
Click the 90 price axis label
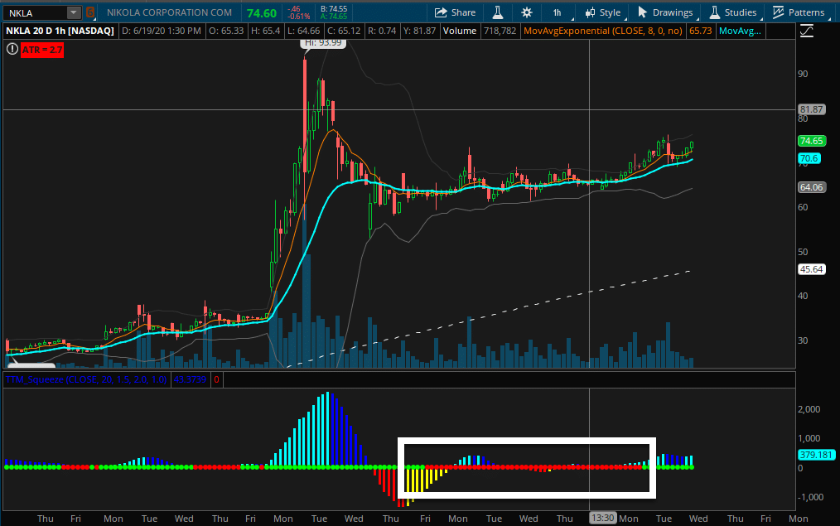click(803, 74)
